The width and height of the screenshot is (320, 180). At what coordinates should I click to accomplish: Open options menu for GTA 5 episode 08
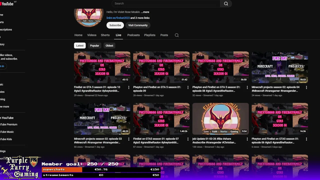(x=247, y=87)
